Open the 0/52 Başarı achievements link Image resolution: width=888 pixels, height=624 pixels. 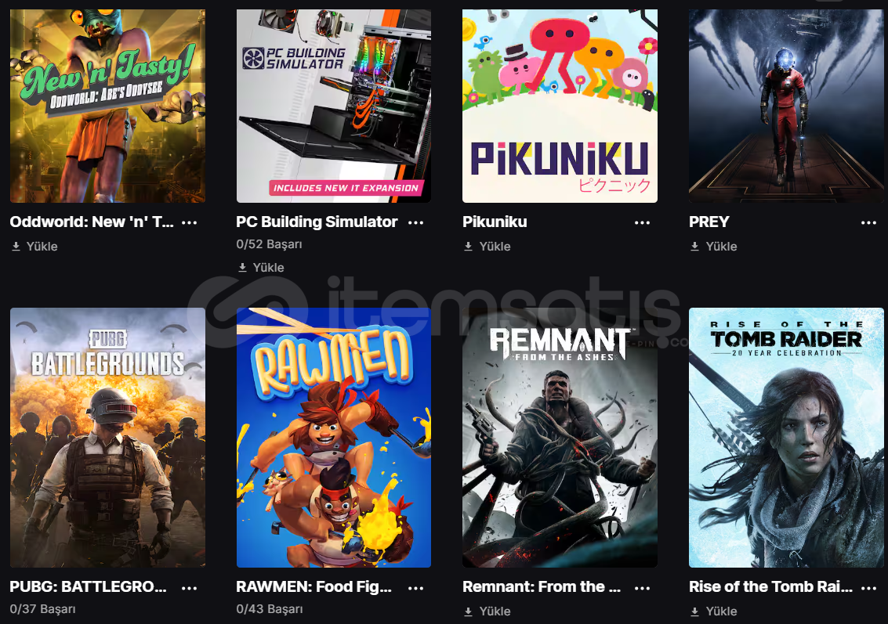click(x=269, y=243)
